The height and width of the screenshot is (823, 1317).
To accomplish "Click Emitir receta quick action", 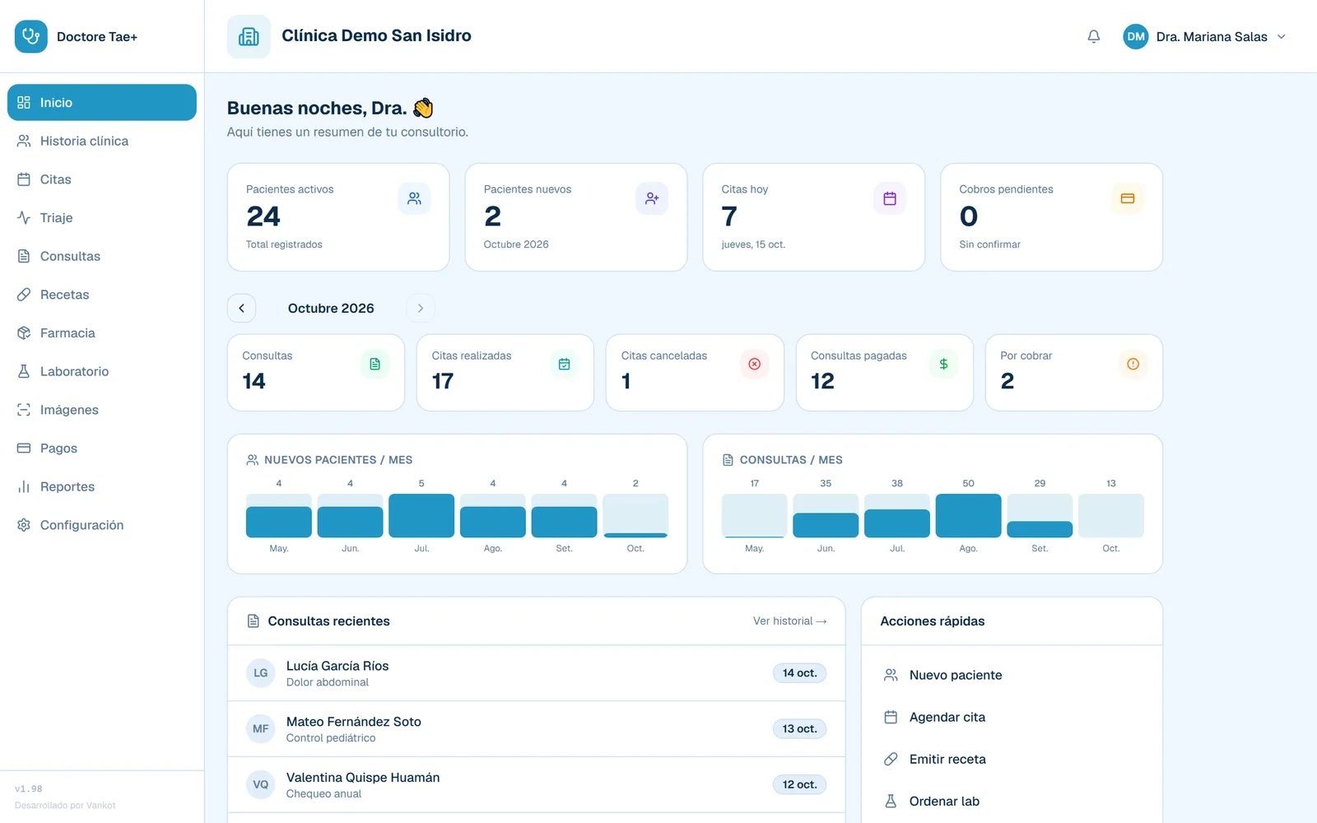I will (x=1012, y=759).
